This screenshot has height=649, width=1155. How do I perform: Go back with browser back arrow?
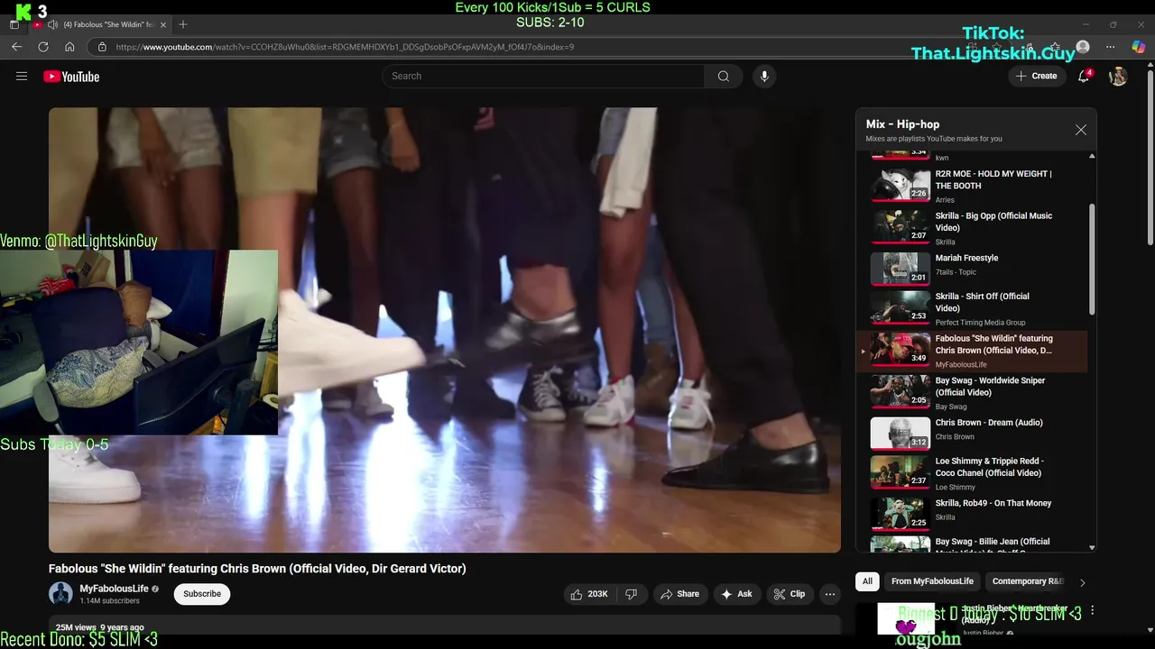[17, 47]
